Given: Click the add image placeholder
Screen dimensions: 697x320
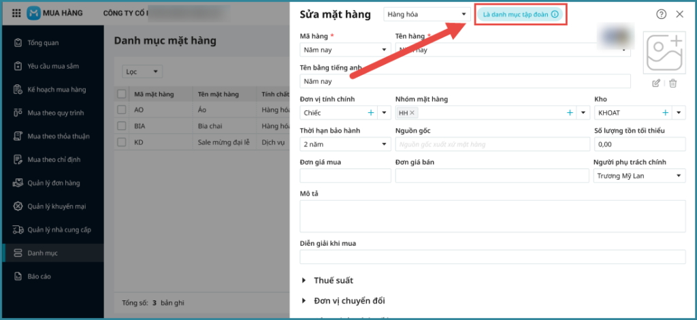Looking at the screenshot, I should (664, 52).
